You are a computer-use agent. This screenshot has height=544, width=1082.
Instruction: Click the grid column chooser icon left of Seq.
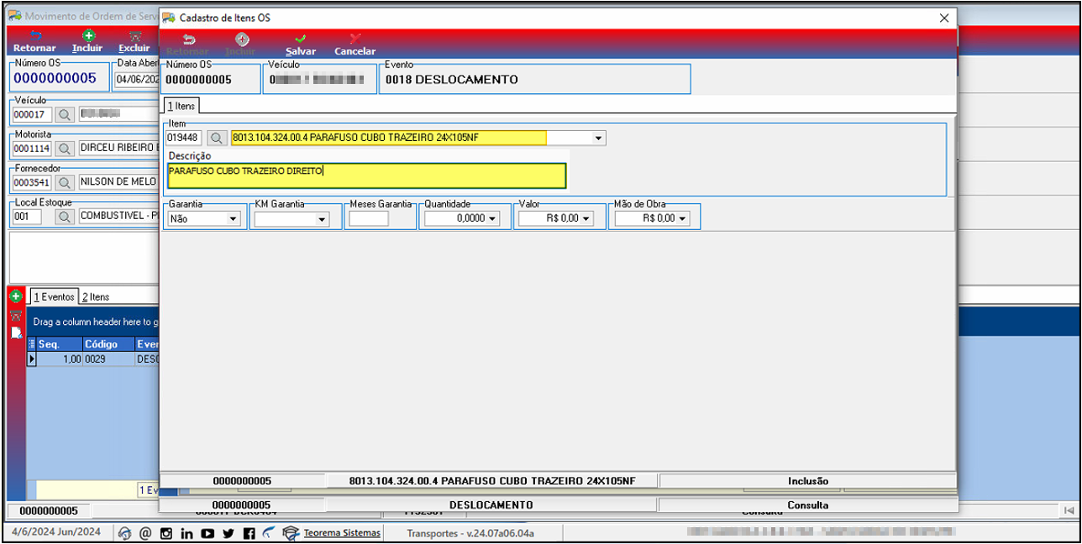click(32, 344)
